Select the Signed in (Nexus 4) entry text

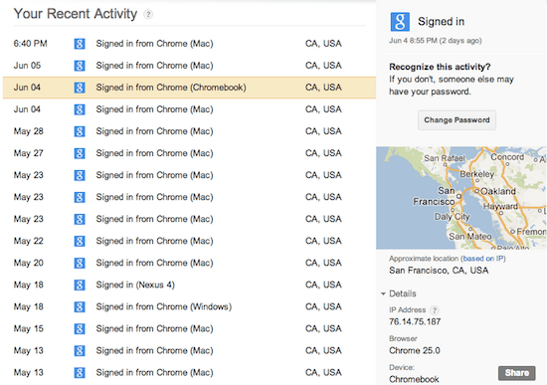pyautogui.click(x=135, y=285)
